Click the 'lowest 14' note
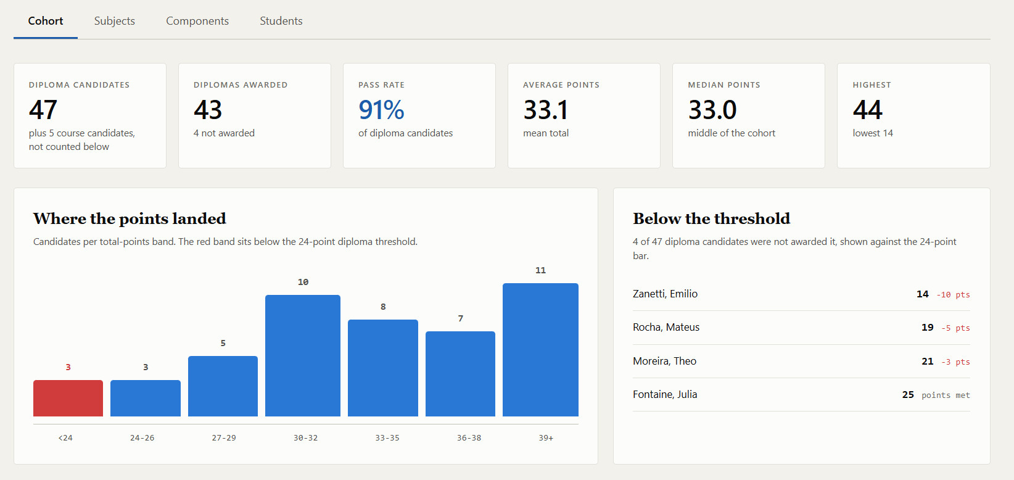 [873, 133]
